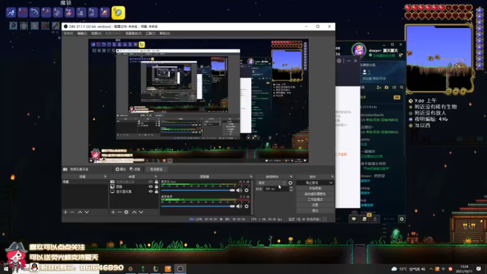Click the new folder icon in the friends list

click(x=387, y=88)
